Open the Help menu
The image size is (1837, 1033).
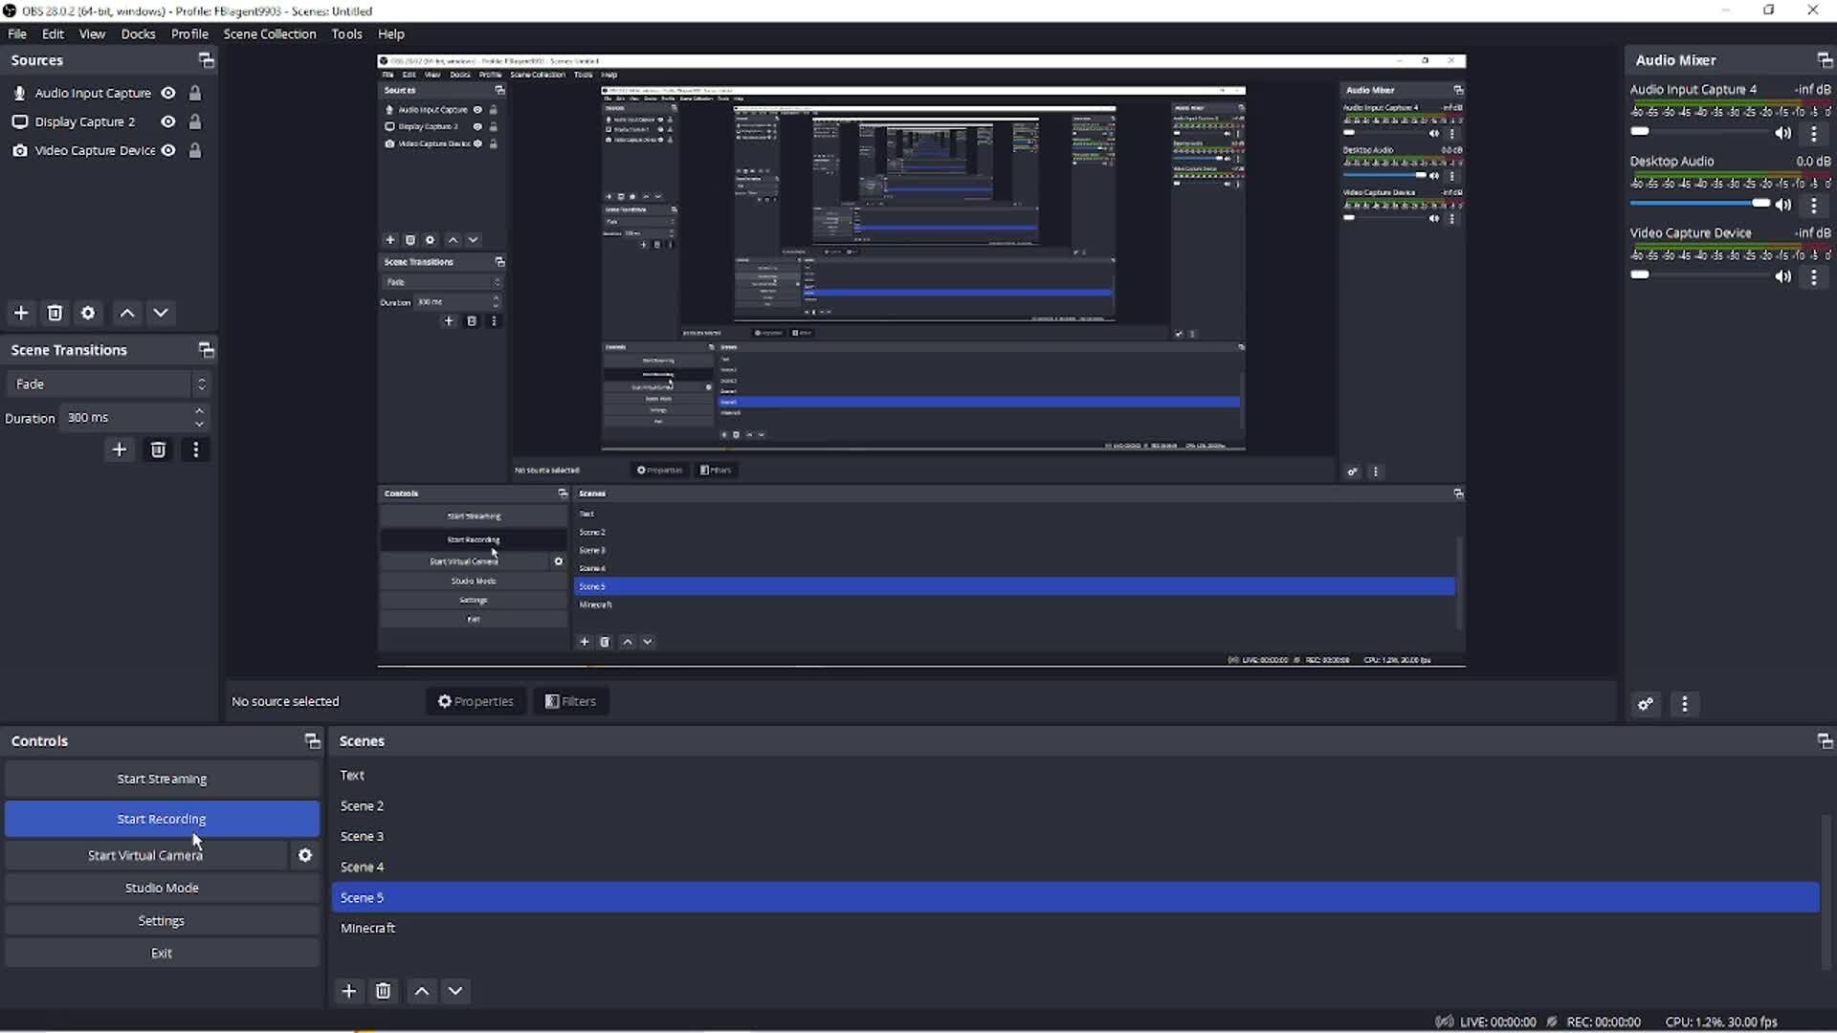pyautogui.click(x=391, y=33)
